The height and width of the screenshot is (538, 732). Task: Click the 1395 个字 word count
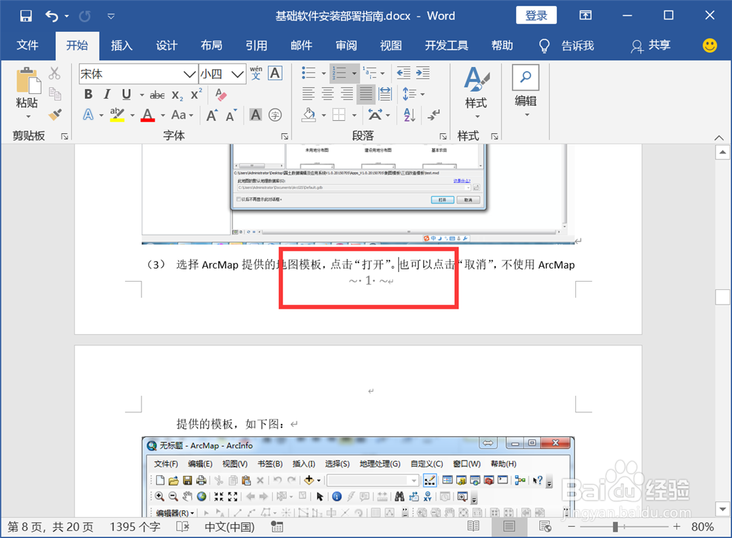135,527
